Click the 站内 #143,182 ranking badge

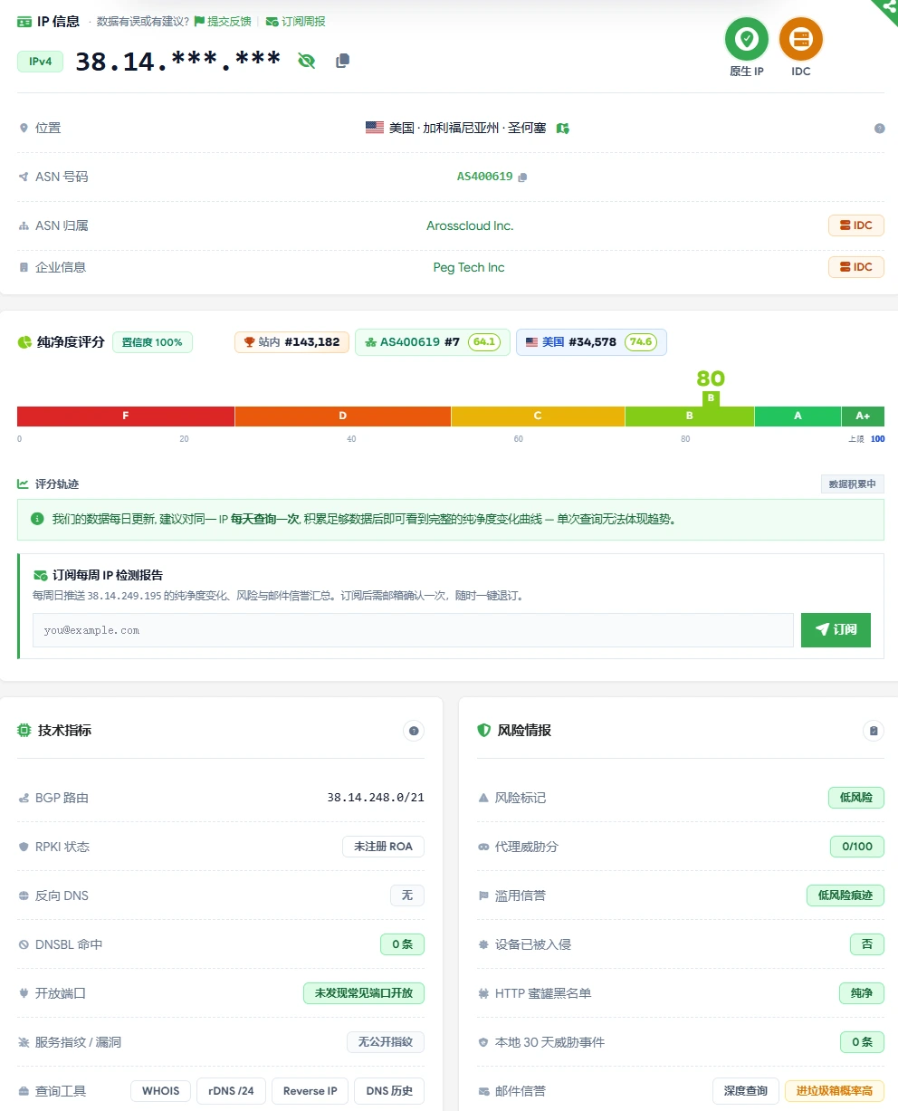coord(291,342)
